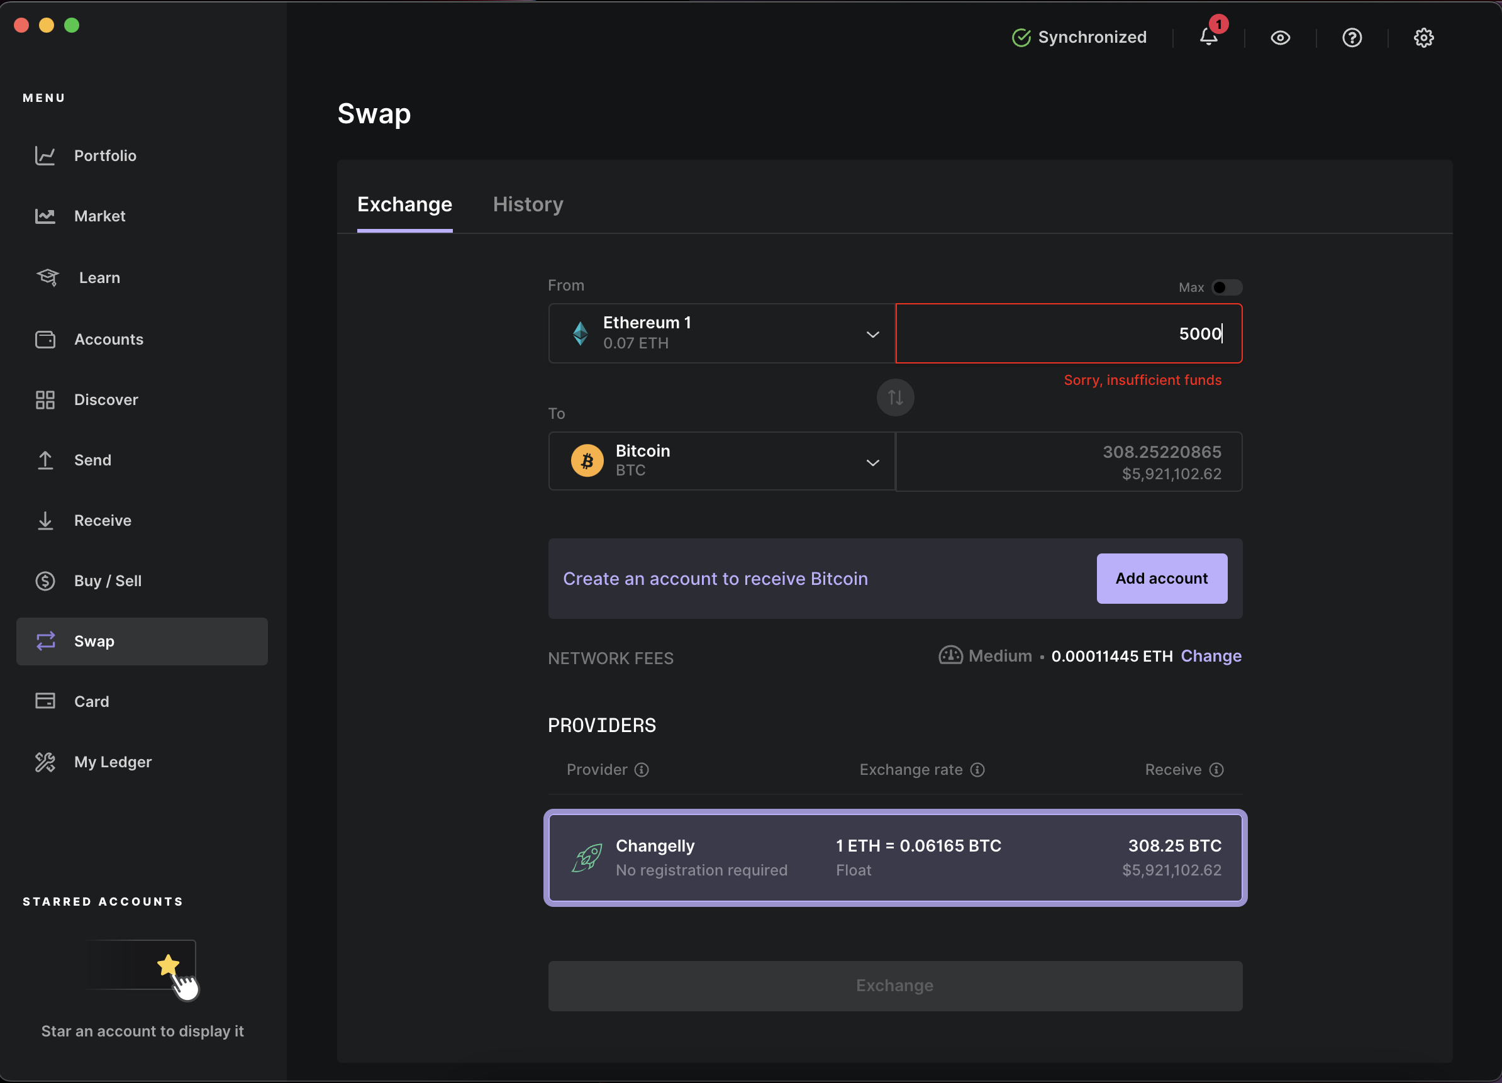Open the notifications bell
Screen dimensions: 1502x1083
click(x=1208, y=38)
